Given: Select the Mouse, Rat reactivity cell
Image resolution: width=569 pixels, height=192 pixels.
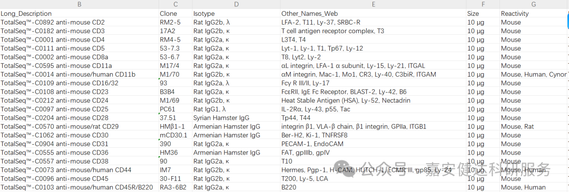Looking at the screenshot, I should click(533, 126).
